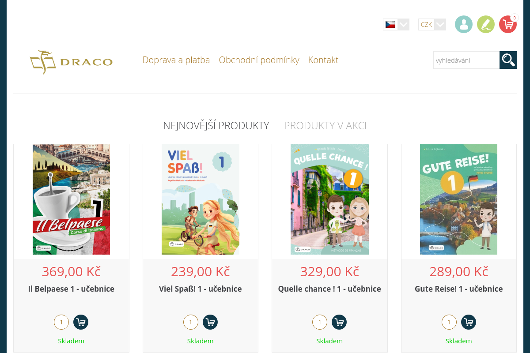Switch to the PRODUKTY V AKCI tab
The width and height of the screenshot is (530, 353).
click(325, 125)
